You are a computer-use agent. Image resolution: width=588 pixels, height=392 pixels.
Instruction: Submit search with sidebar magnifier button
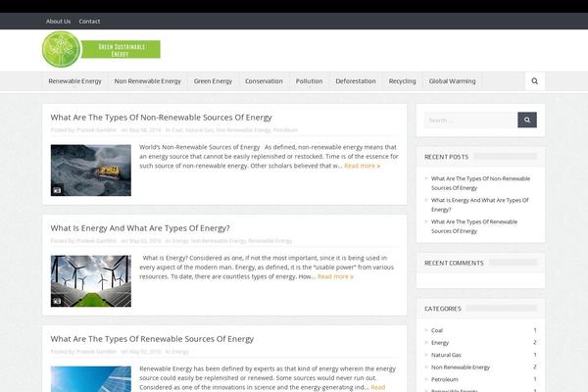click(527, 120)
